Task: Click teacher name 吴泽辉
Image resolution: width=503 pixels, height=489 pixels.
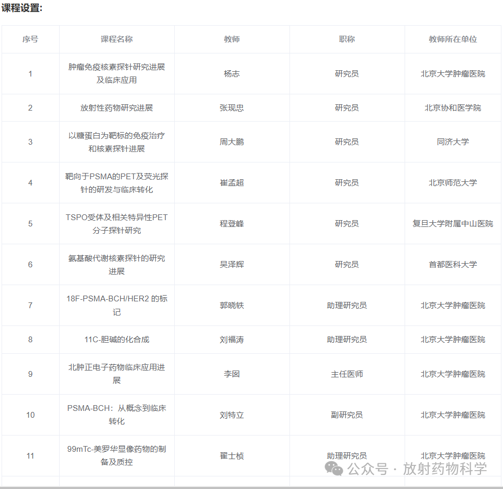Action: click(232, 265)
